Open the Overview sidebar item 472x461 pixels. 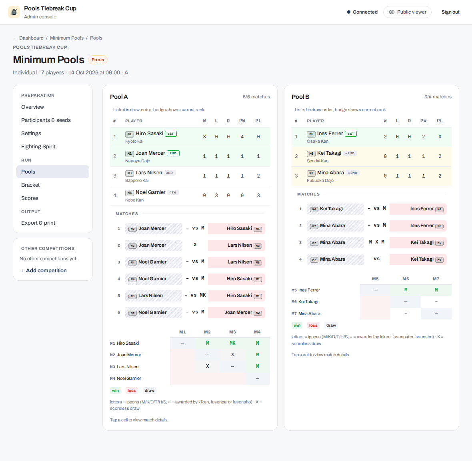click(x=53, y=107)
